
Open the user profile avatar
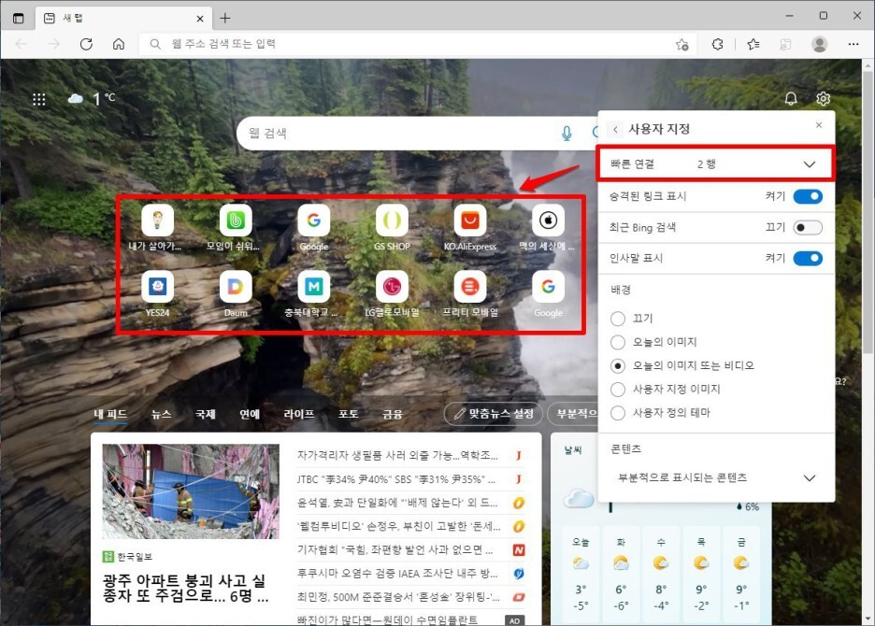(819, 44)
